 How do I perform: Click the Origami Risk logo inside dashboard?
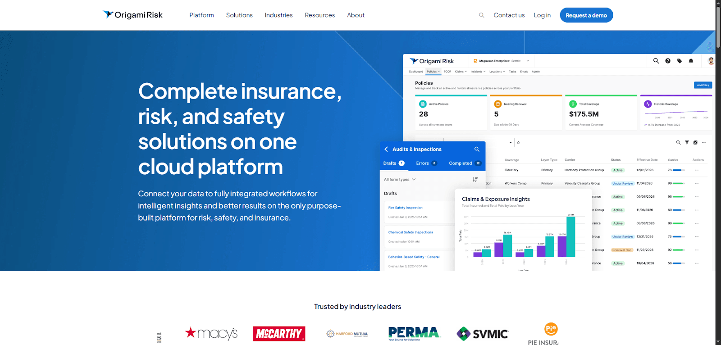point(432,61)
